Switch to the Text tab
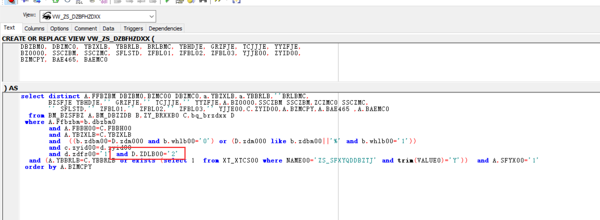Viewport: 600px width, 220px height. tap(9, 28)
